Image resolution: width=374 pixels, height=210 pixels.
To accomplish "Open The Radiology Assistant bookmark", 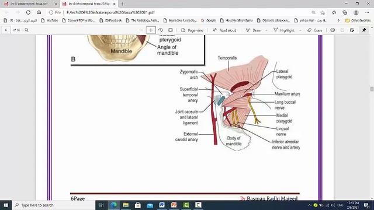I will [x=143, y=20].
